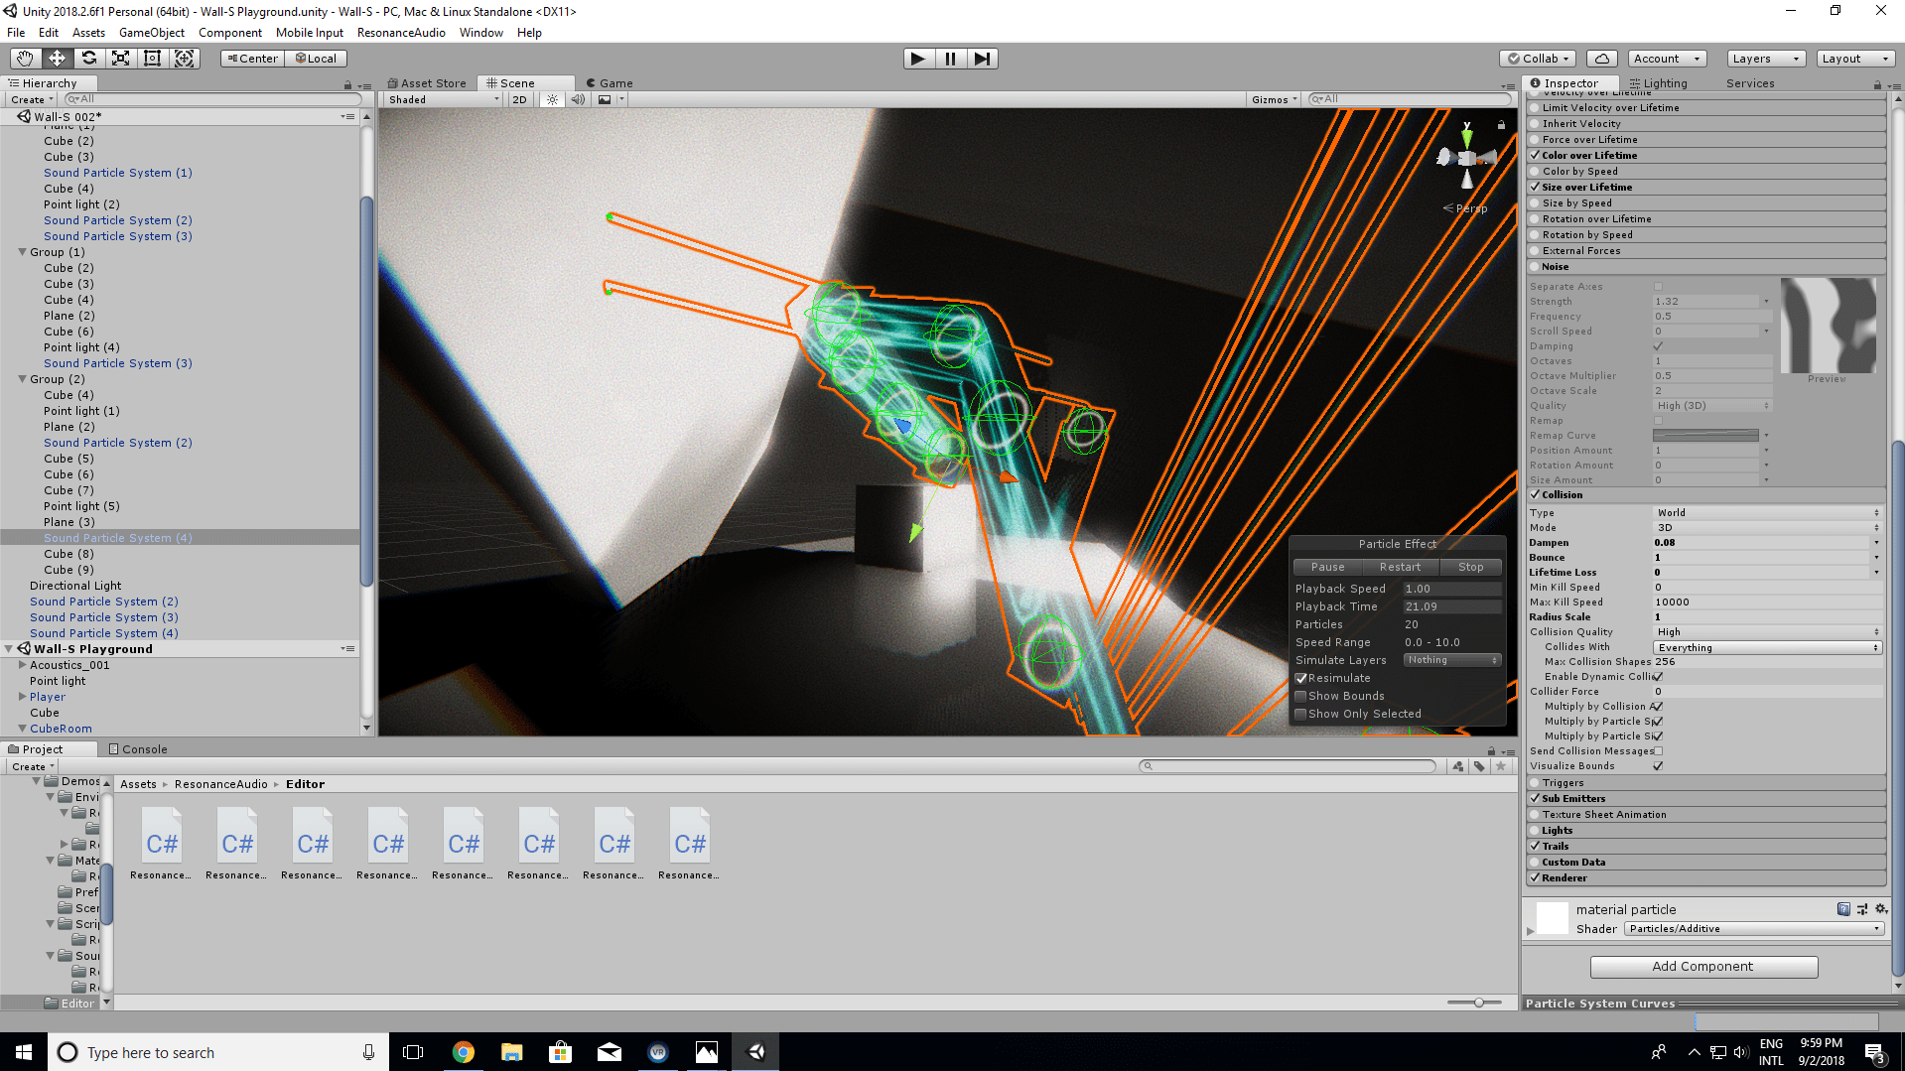The image size is (1905, 1071).
Task: Click the Add Component button
Action: (1703, 967)
